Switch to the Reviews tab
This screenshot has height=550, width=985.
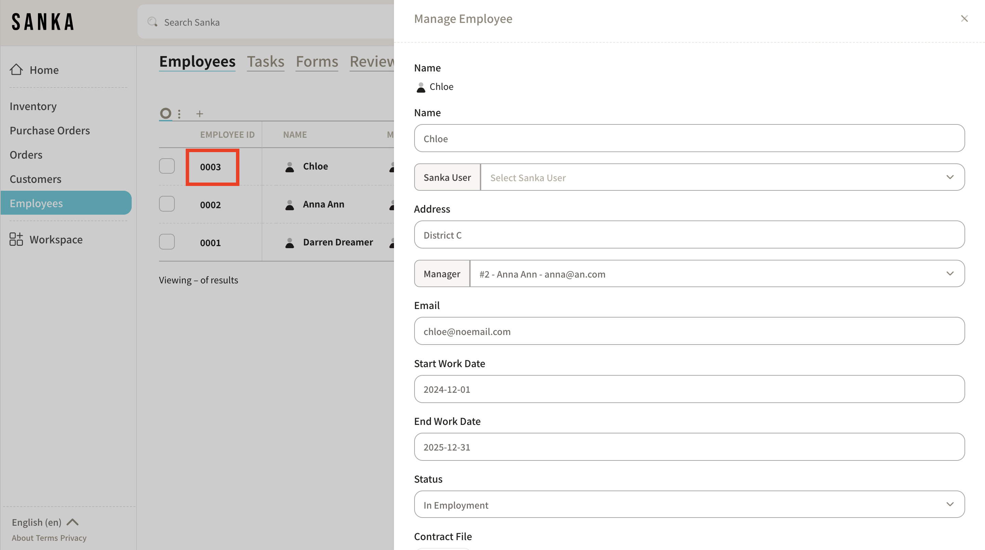372,62
